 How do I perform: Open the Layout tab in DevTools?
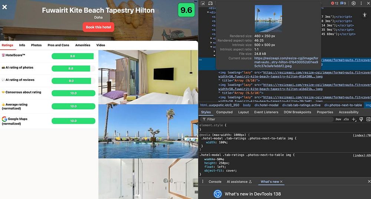(x=243, y=112)
